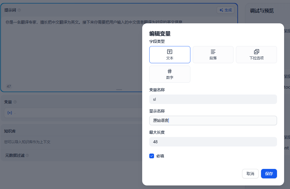Image resolution: width=290 pixels, height=189 pixels.
Task: Click the 必填 label text
Action: pos(160,156)
